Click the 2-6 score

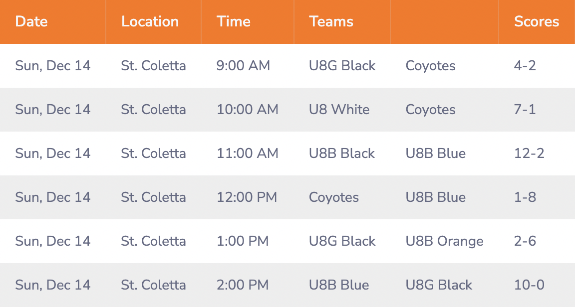point(525,241)
